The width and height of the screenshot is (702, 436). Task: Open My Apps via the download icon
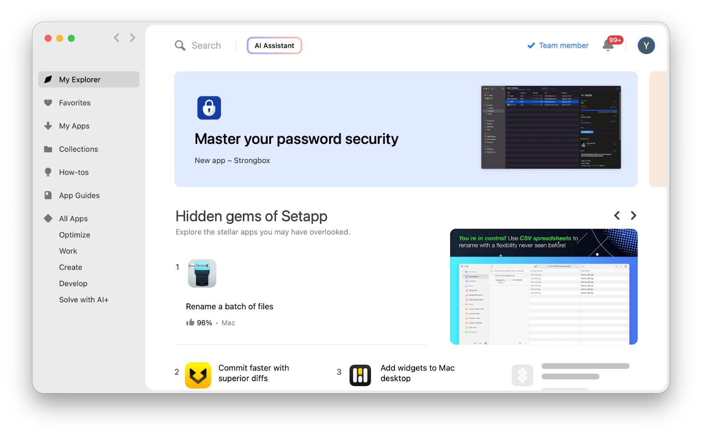click(x=48, y=126)
